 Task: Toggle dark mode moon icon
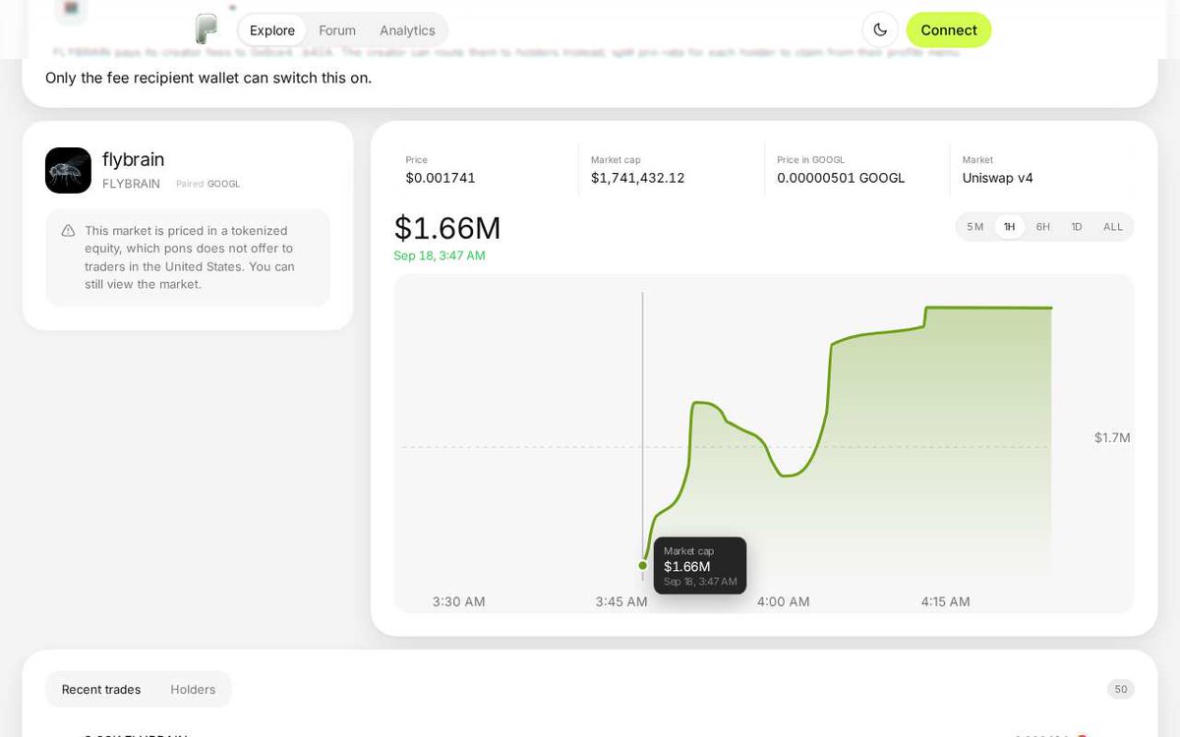click(880, 29)
